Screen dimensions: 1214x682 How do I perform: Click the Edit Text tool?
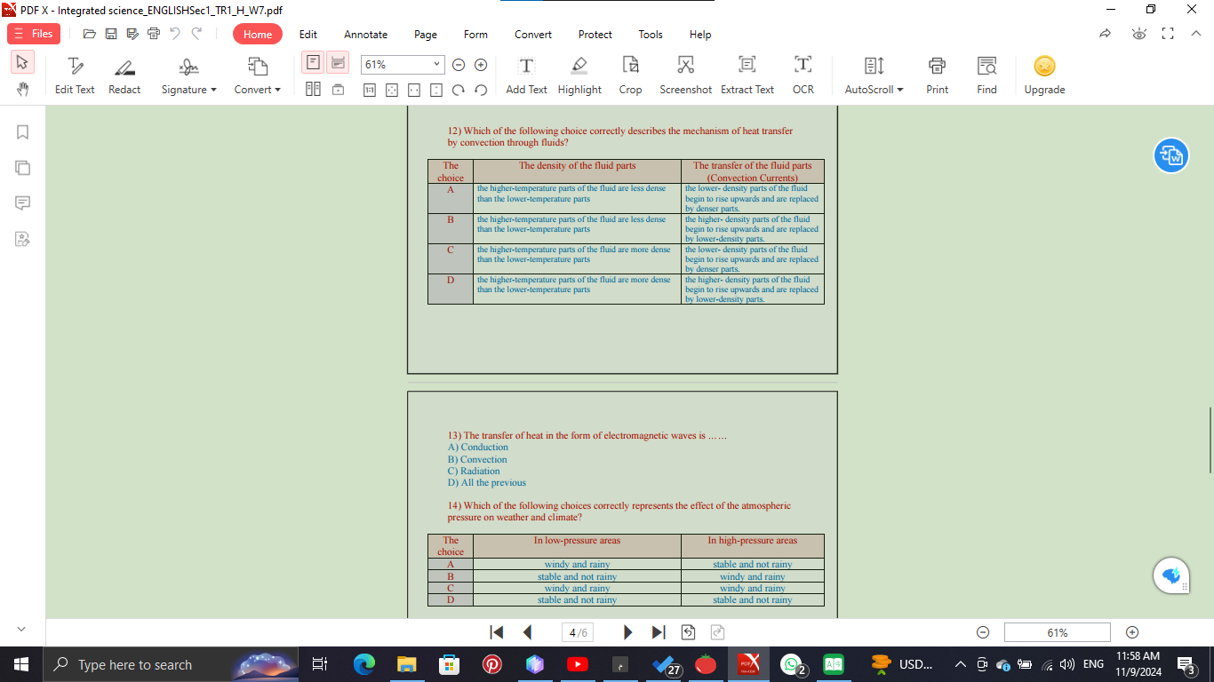[x=75, y=75]
